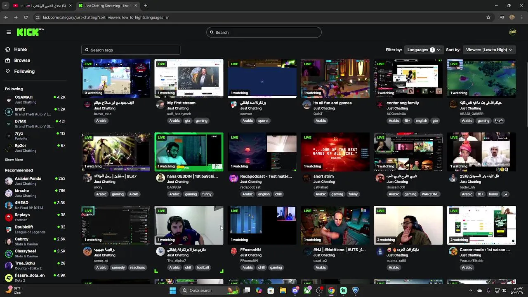Select the 'english' tag under AOGamings
This screenshot has height=297, width=528.
[x=421, y=121]
